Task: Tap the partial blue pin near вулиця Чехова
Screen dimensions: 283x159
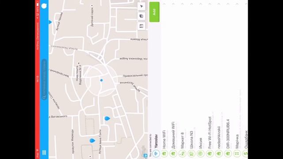Action: point(50,22)
